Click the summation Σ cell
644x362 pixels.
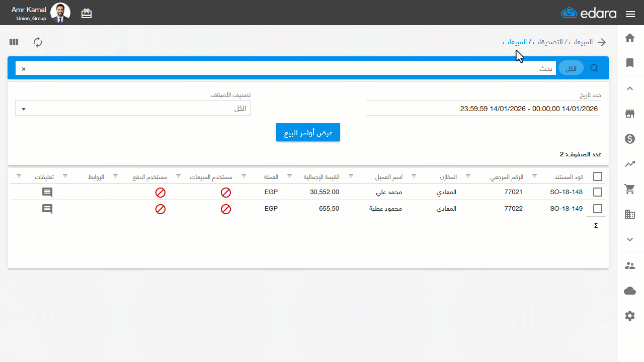tap(596, 225)
